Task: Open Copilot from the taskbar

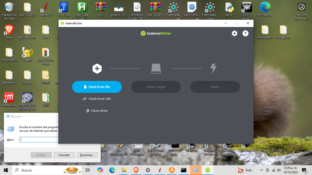Action: (x=100, y=170)
